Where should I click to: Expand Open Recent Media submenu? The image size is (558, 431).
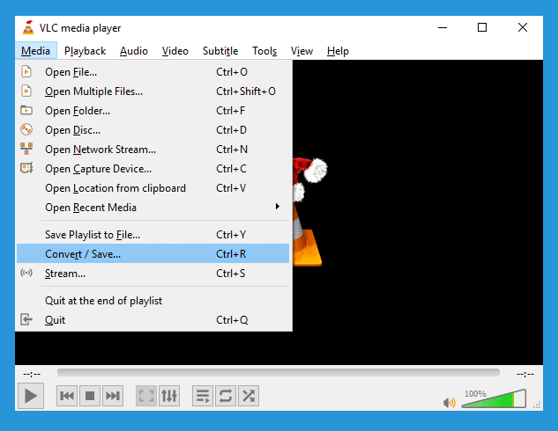click(x=153, y=208)
